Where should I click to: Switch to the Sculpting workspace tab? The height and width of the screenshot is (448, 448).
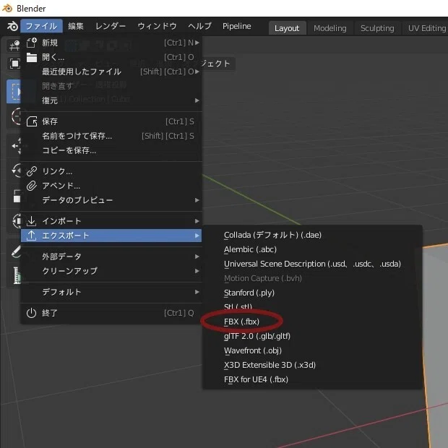tap(377, 28)
